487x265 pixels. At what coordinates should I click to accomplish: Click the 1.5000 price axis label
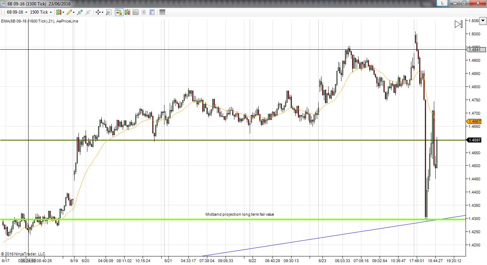point(475,34)
